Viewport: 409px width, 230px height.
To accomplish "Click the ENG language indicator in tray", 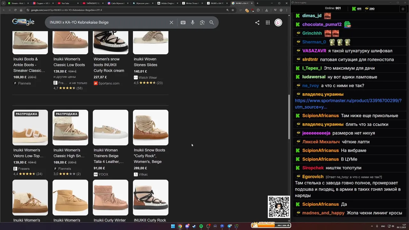I will (x=383, y=226).
